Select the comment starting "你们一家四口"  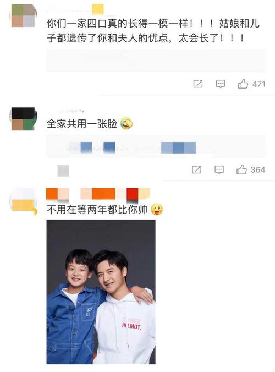[153, 31]
